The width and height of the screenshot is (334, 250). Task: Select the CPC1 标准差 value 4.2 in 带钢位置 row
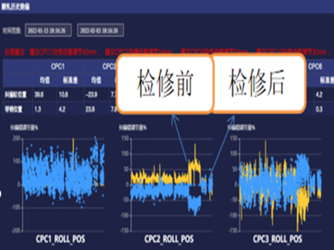tap(62, 109)
